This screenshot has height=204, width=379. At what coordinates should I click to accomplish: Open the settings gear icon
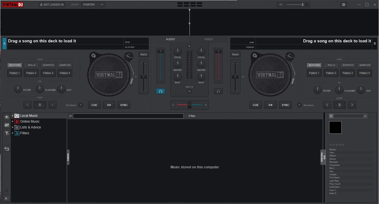pyautogui.click(x=344, y=5)
